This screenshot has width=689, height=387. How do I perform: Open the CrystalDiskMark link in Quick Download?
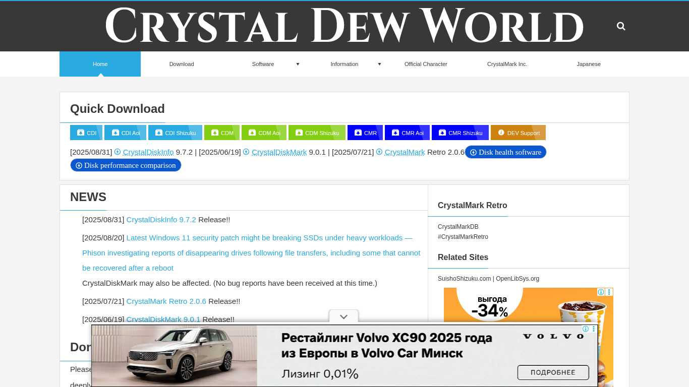coord(279,152)
